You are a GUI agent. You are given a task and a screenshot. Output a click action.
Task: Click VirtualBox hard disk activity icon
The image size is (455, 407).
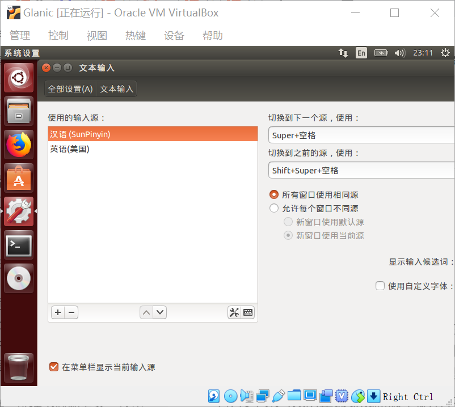pyautogui.click(x=214, y=396)
